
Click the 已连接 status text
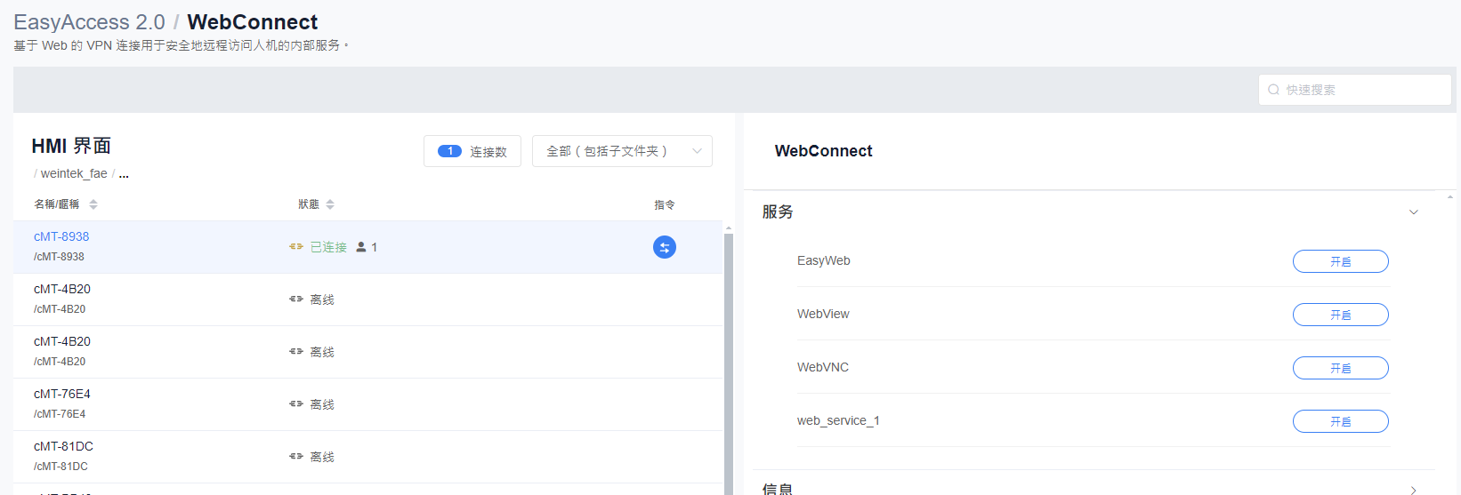[x=328, y=247]
